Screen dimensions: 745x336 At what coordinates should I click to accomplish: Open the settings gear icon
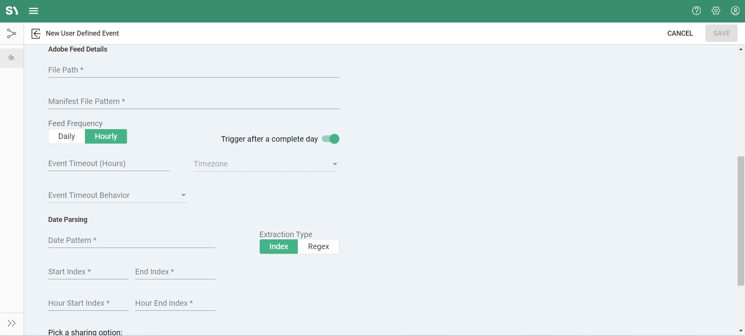coord(716,11)
